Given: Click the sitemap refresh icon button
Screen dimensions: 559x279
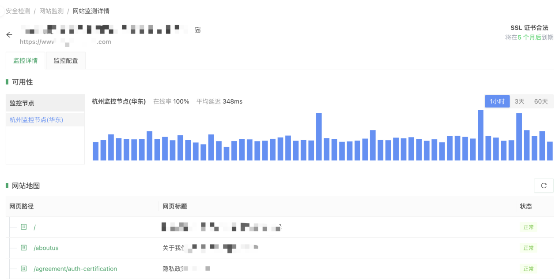Looking at the screenshot, I should pos(544,186).
